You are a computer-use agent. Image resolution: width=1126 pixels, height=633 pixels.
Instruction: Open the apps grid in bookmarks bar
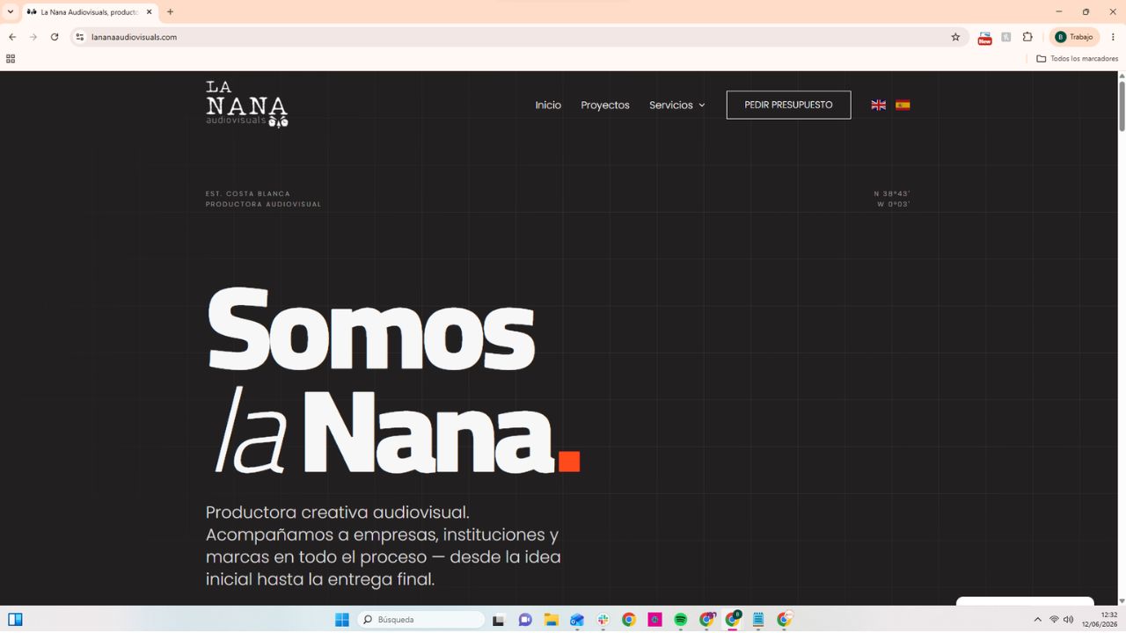click(11, 59)
